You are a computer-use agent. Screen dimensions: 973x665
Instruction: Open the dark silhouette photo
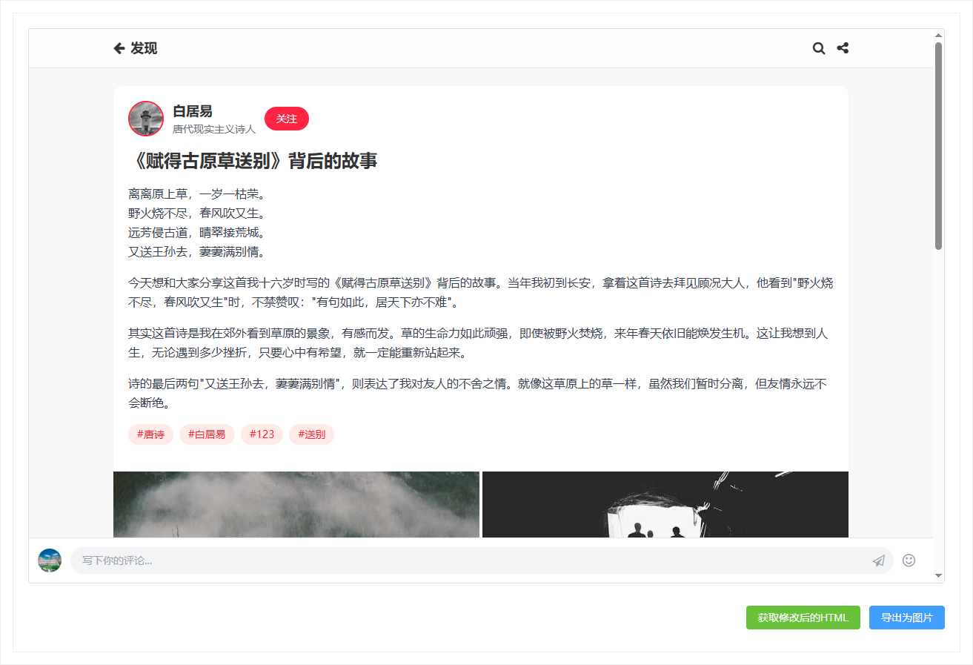pos(665,504)
